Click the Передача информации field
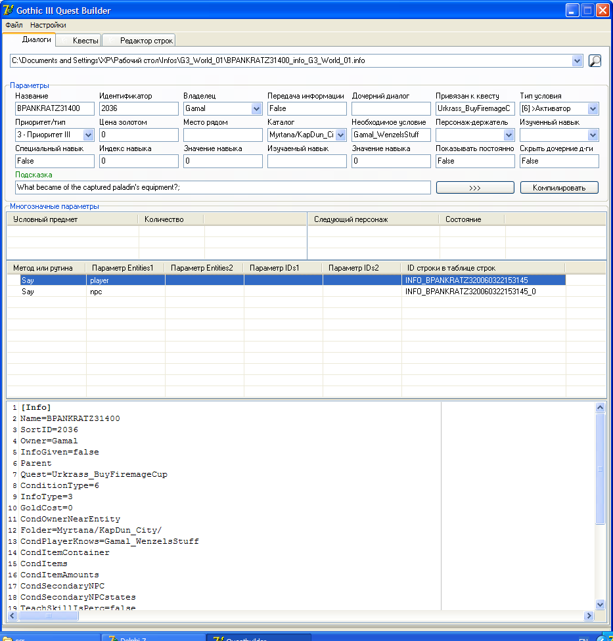The width and height of the screenshot is (613, 641). 307,109
